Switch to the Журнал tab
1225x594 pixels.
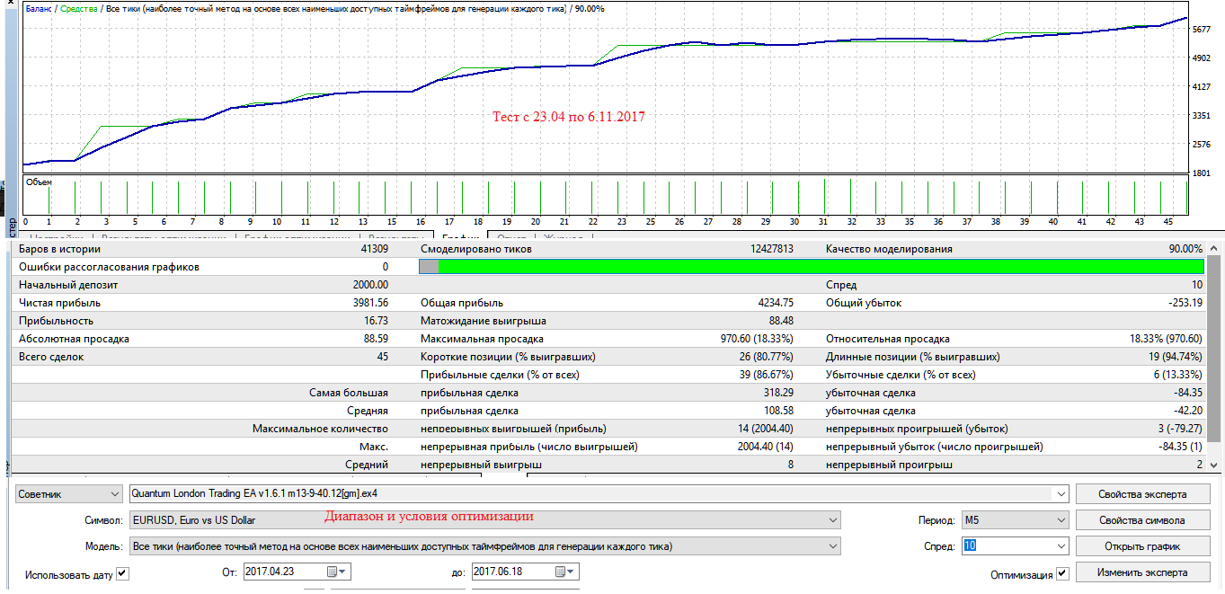click(559, 237)
